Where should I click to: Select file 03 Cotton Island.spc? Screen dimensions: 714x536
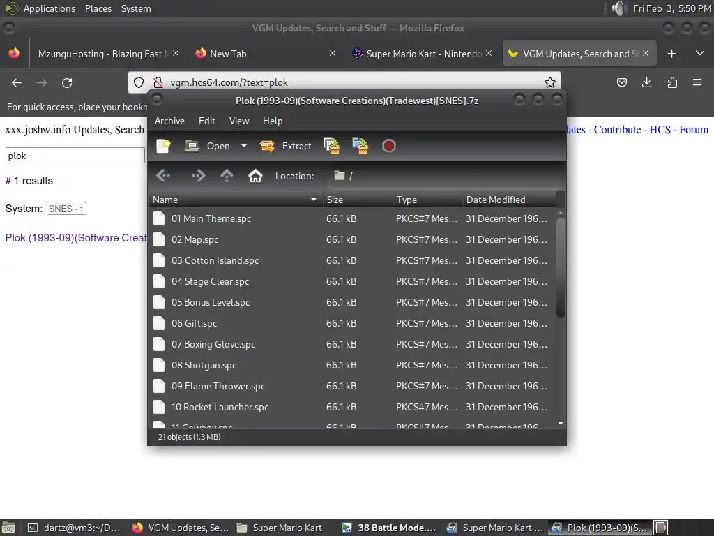351,261
